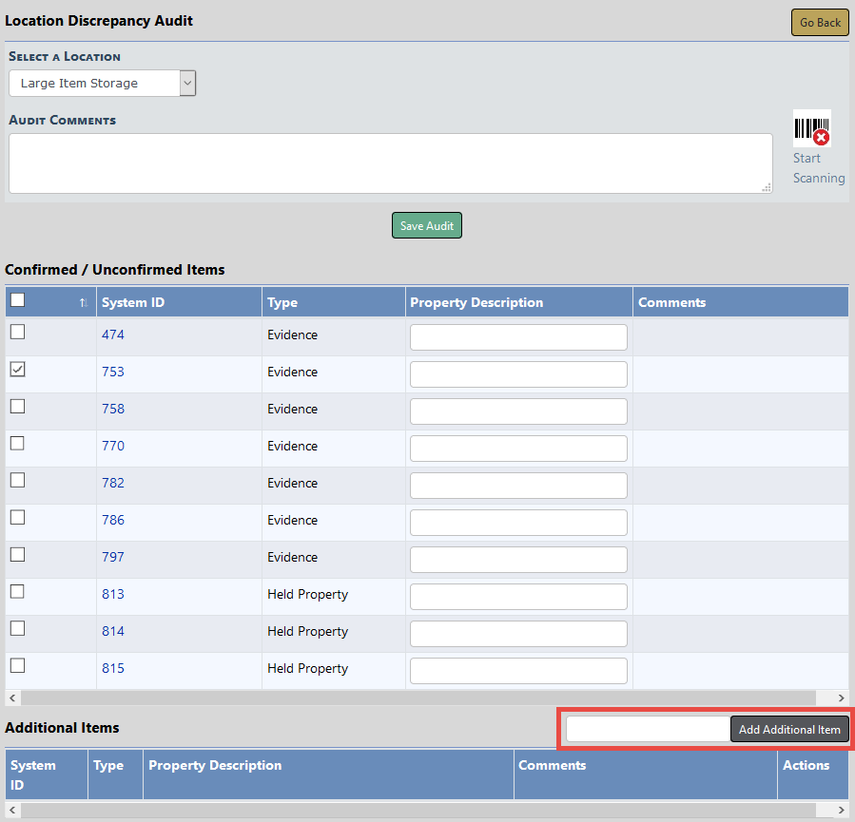855x822 pixels.
Task: Toggle the select-all checkbox in table header
Action: [17, 300]
